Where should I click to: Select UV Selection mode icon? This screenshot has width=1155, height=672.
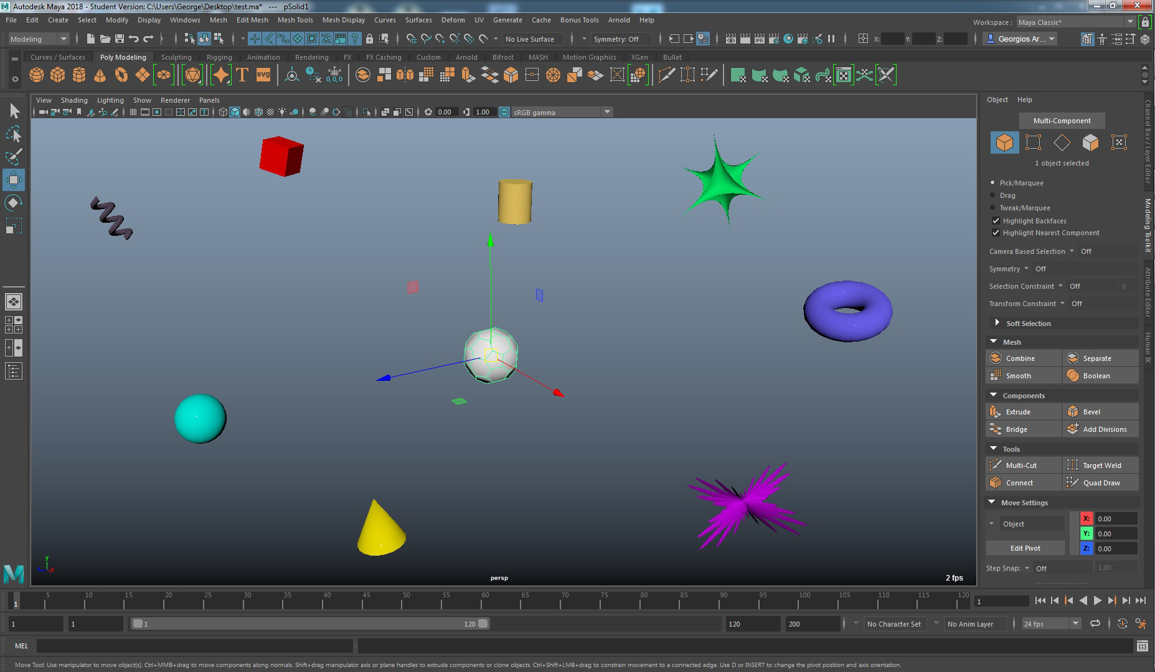point(1119,142)
